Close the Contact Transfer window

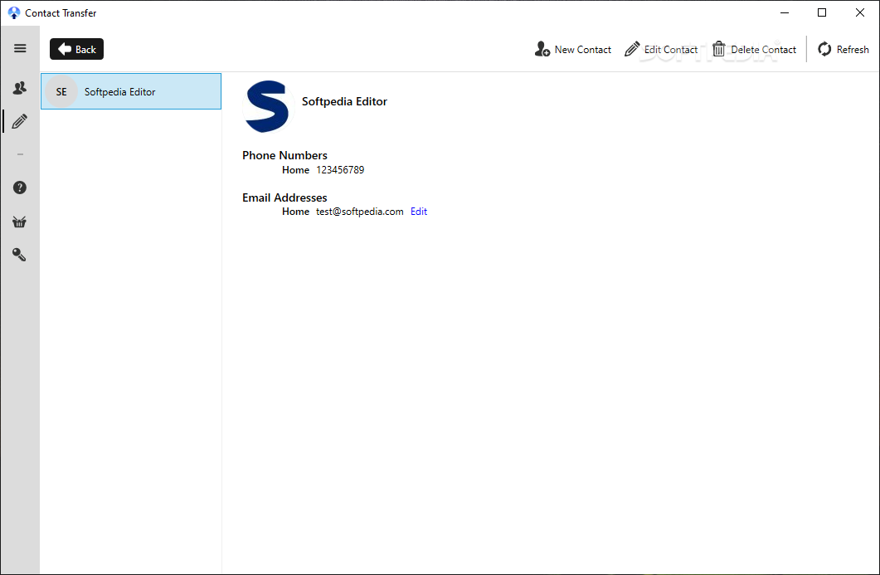pos(860,12)
